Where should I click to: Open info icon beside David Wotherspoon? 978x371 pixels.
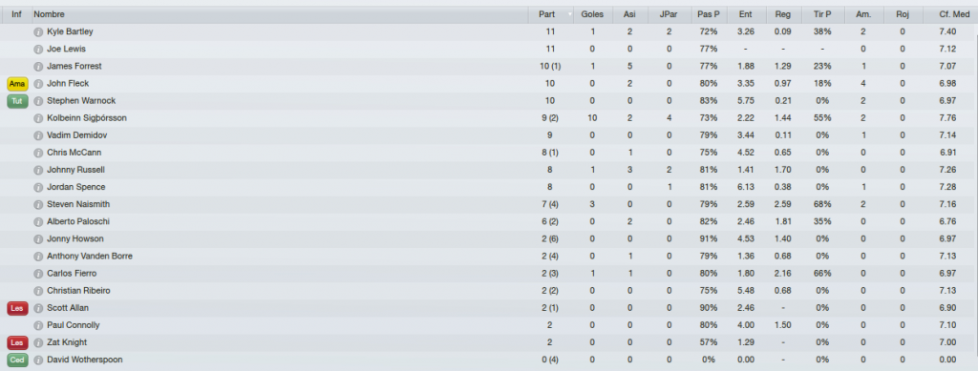click(x=38, y=360)
